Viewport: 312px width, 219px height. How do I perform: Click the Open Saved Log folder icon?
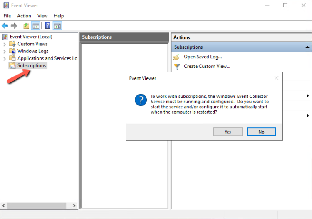coord(177,57)
